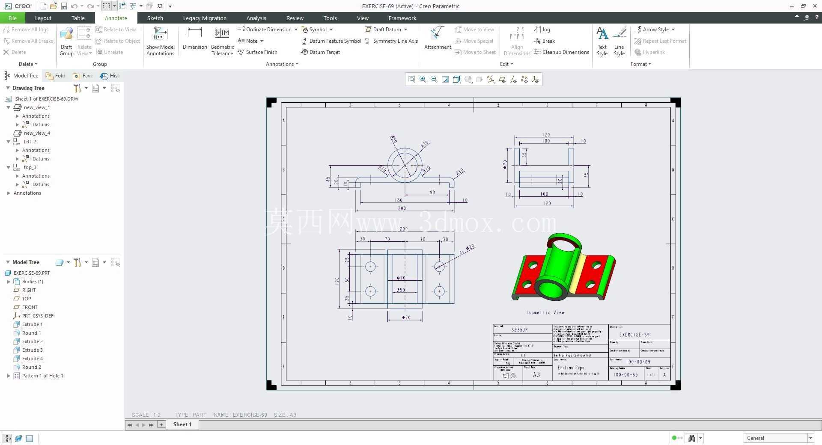Open the Text Style tool
The width and height of the screenshot is (822, 445).
pos(602,41)
